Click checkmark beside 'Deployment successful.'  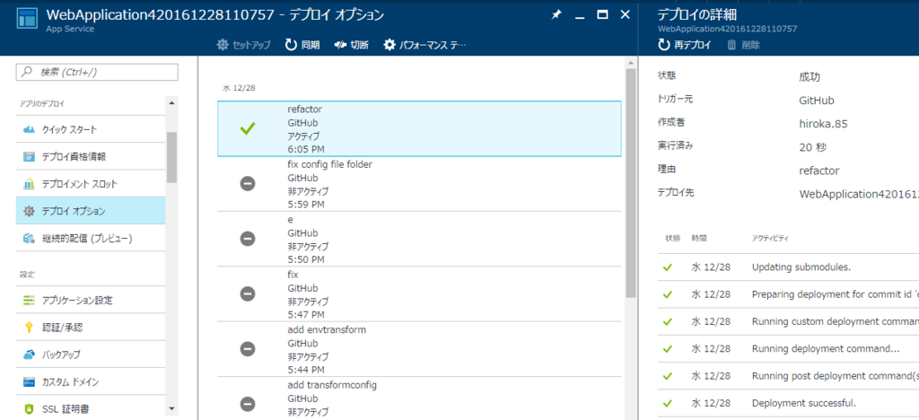click(667, 403)
